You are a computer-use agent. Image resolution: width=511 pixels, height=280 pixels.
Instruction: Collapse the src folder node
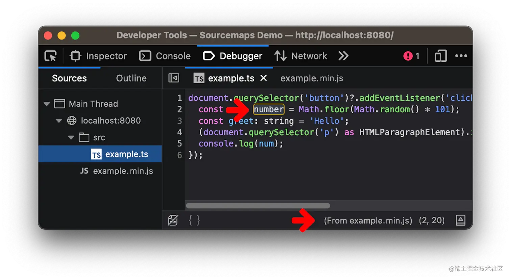(x=71, y=137)
